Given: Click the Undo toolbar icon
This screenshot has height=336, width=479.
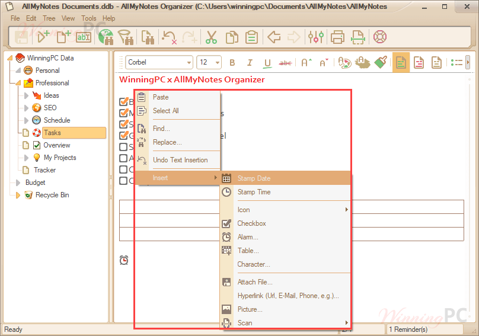Looking at the screenshot, I should [x=169, y=37].
